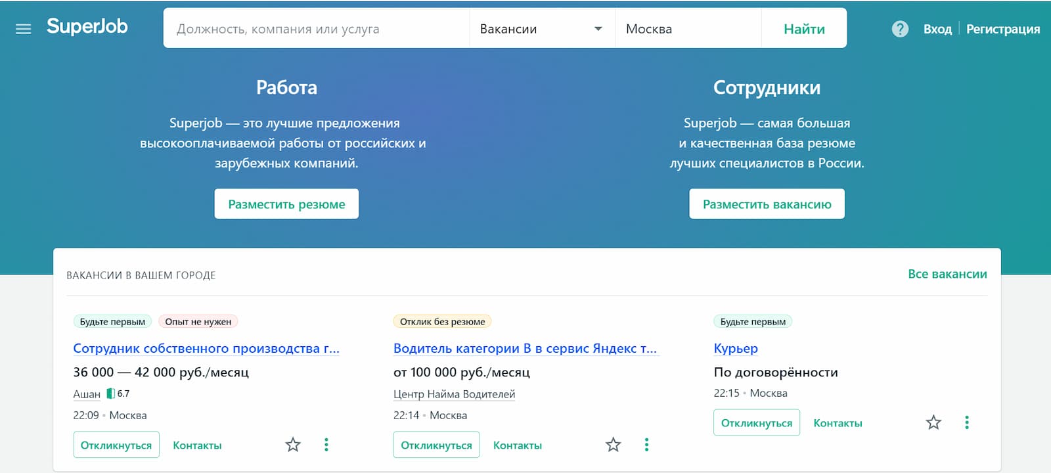The width and height of the screenshot is (1051, 473).
Task: View the Ашан company rating 6.7 badge
Action: (118, 394)
